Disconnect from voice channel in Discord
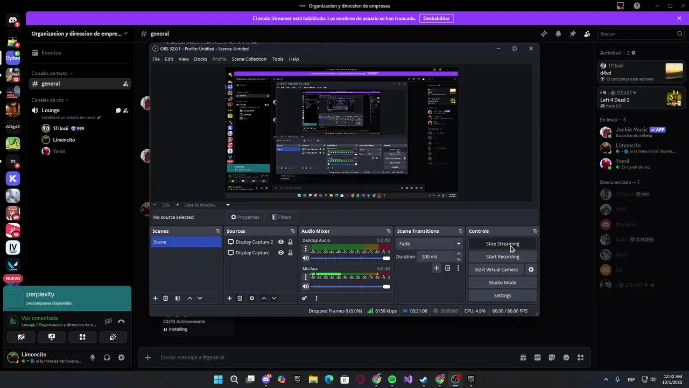The image size is (689, 388). [x=122, y=322]
